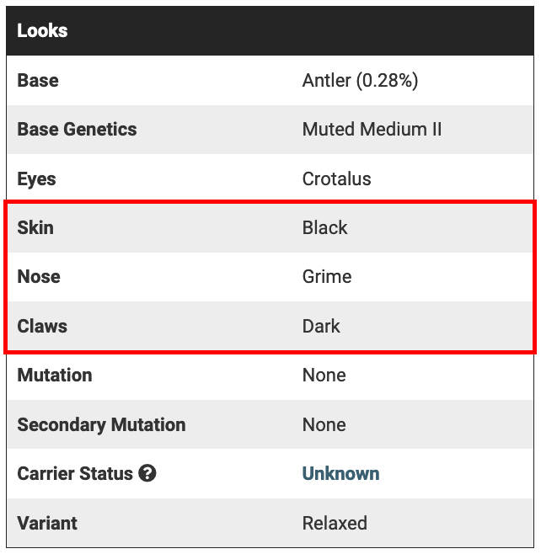Click the Black skin value

[324, 227]
